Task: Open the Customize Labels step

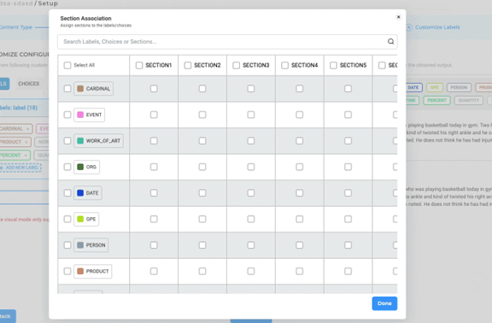Action: point(437,27)
